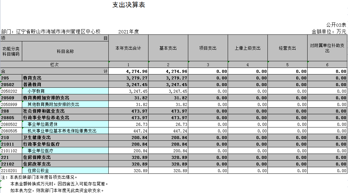The width and height of the screenshot is (348, 193).
Task: Click the 其他教育费附加安排的支出 cell
Action: pos(65,104)
